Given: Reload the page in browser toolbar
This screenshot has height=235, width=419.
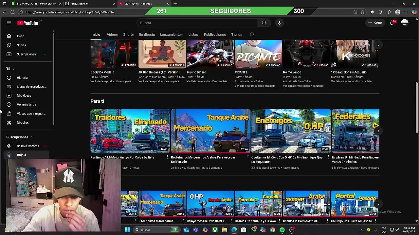Looking at the screenshot, I should coord(12,12).
